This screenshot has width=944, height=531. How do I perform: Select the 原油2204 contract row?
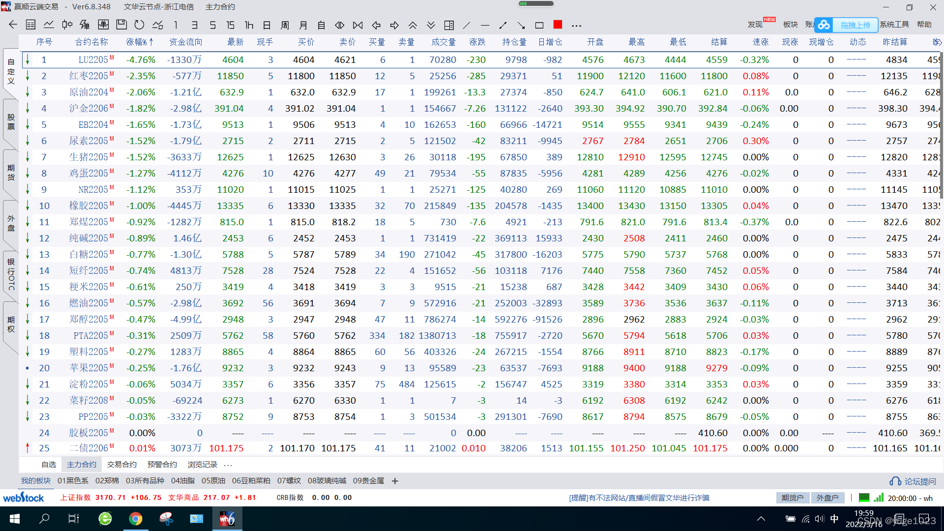(x=481, y=92)
